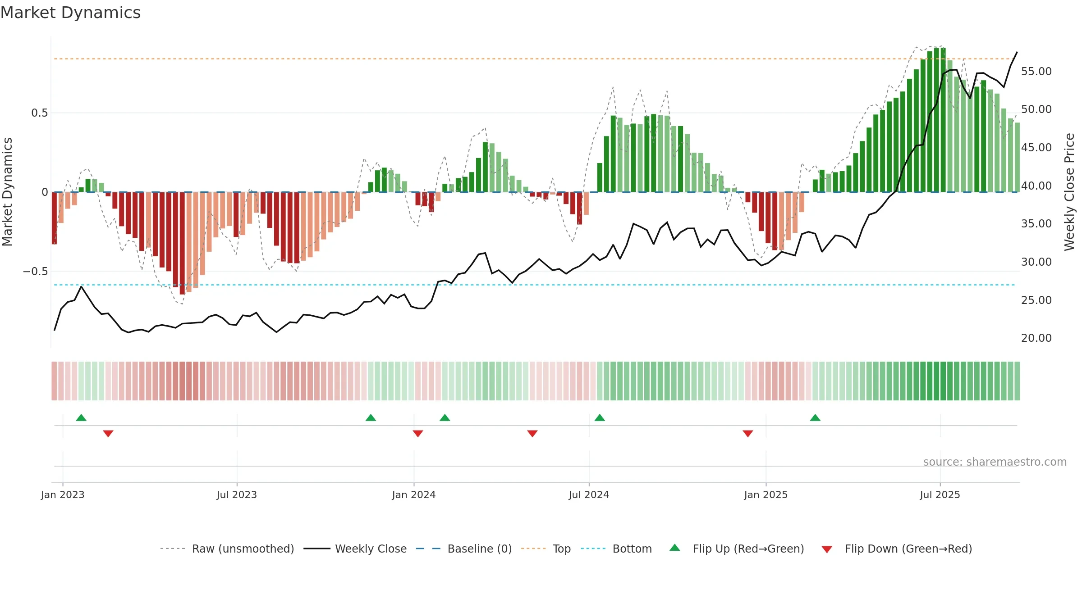Click the 25.00 price axis label
The width and height of the screenshot is (1082, 608).
1036,300
